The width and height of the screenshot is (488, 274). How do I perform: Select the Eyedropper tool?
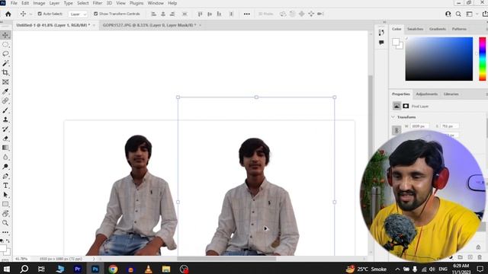click(x=5, y=91)
